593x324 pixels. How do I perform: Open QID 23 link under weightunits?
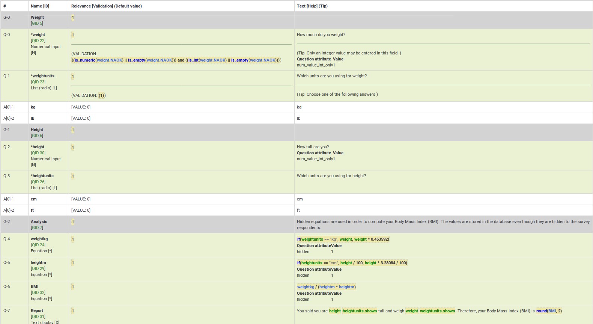[x=38, y=82]
